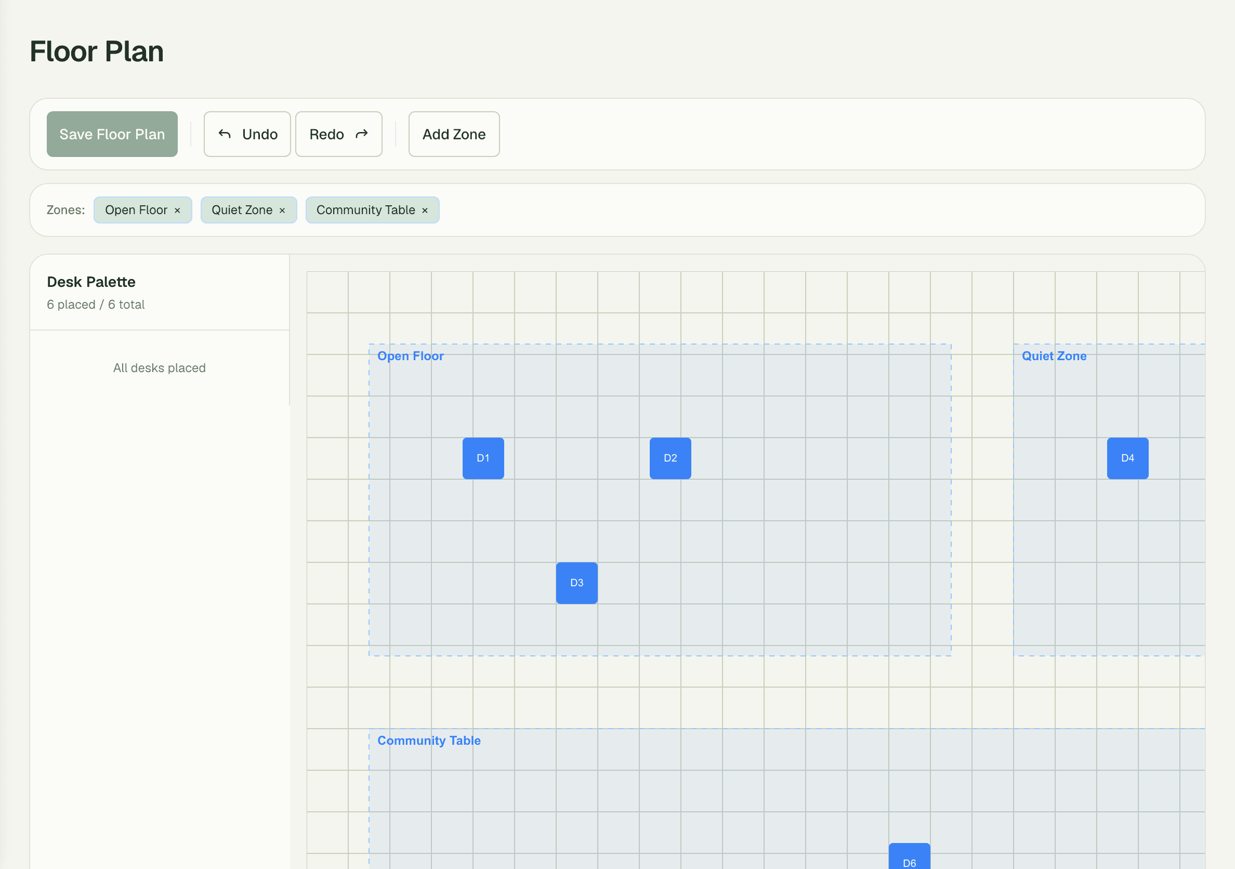This screenshot has height=869, width=1235.
Task: Click the Save Floor Plan button
Action: tap(112, 134)
